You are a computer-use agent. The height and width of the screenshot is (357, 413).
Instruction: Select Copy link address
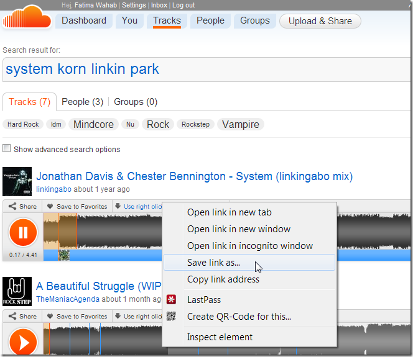249,279
